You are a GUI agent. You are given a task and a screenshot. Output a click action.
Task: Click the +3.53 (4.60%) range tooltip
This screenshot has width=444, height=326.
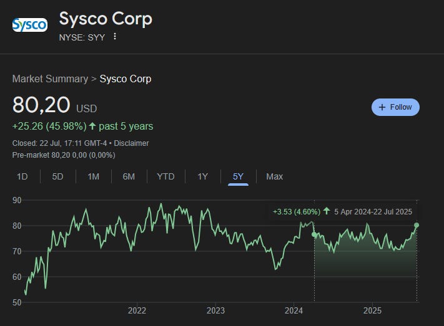click(x=342, y=211)
